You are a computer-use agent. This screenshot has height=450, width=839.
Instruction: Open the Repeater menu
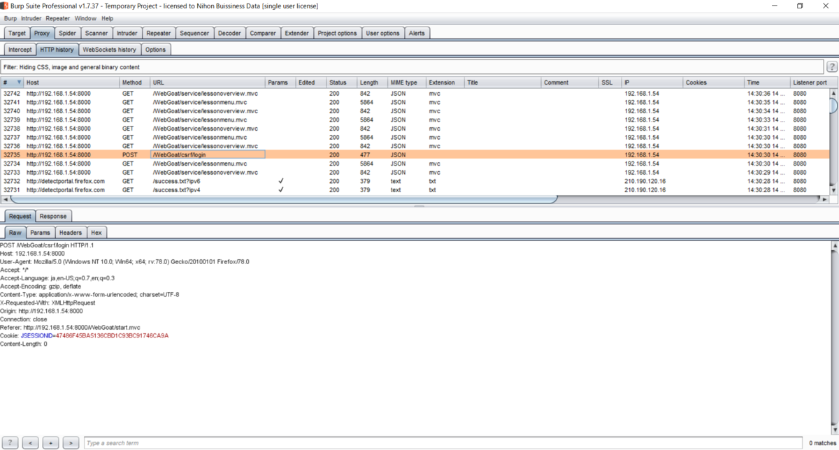point(58,18)
